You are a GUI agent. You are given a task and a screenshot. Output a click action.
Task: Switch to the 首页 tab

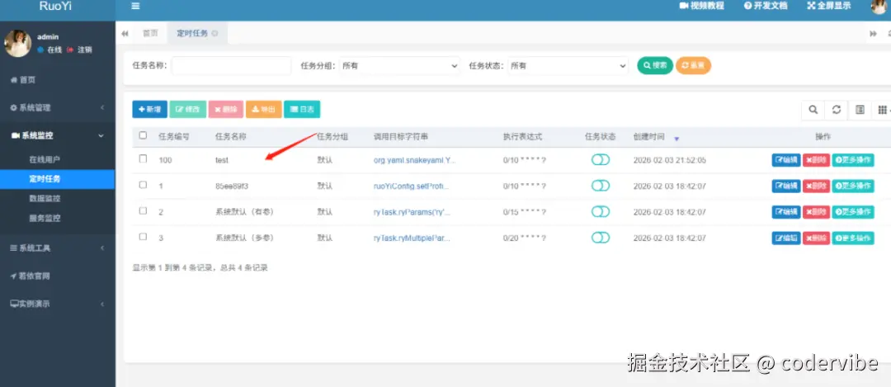(x=151, y=34)
